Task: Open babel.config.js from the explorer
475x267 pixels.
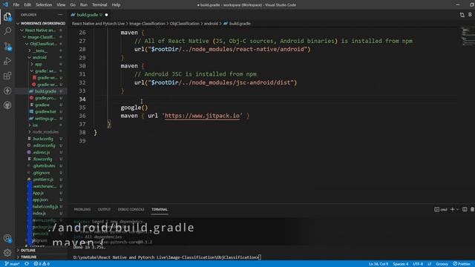Action: pos(45,206)
